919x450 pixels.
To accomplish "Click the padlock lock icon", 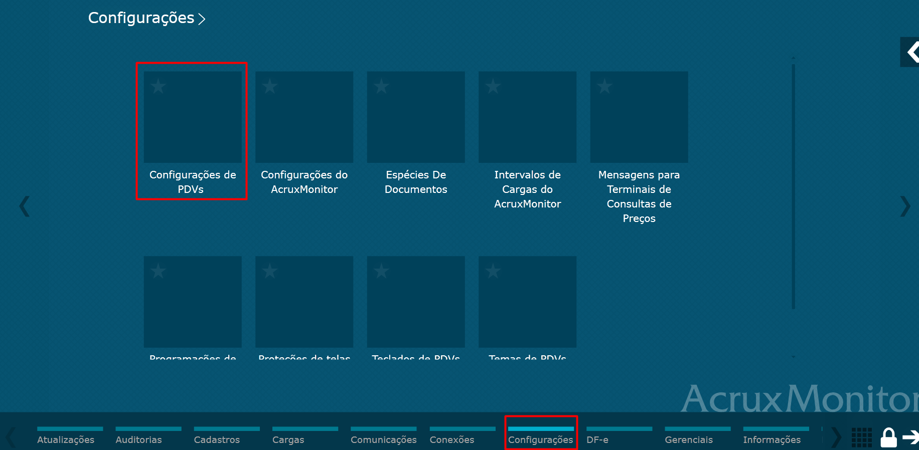I will [x=889, y=437].
